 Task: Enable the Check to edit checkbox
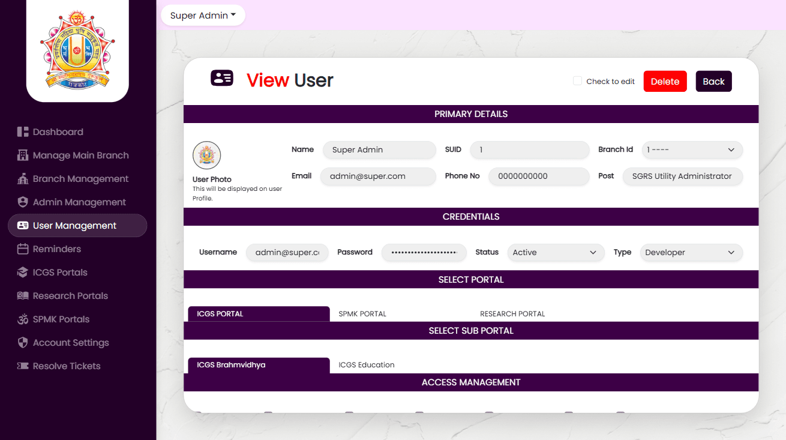coord(577,81)
